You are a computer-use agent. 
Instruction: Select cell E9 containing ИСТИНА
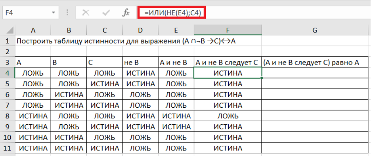click(x=176, y=127)
